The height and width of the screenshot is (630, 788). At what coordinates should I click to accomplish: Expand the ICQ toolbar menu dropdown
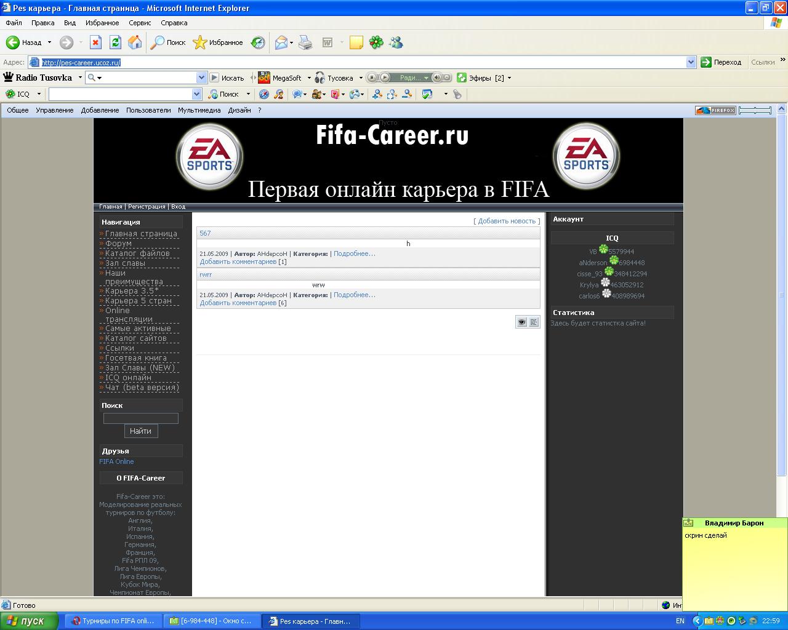[39, 94]
